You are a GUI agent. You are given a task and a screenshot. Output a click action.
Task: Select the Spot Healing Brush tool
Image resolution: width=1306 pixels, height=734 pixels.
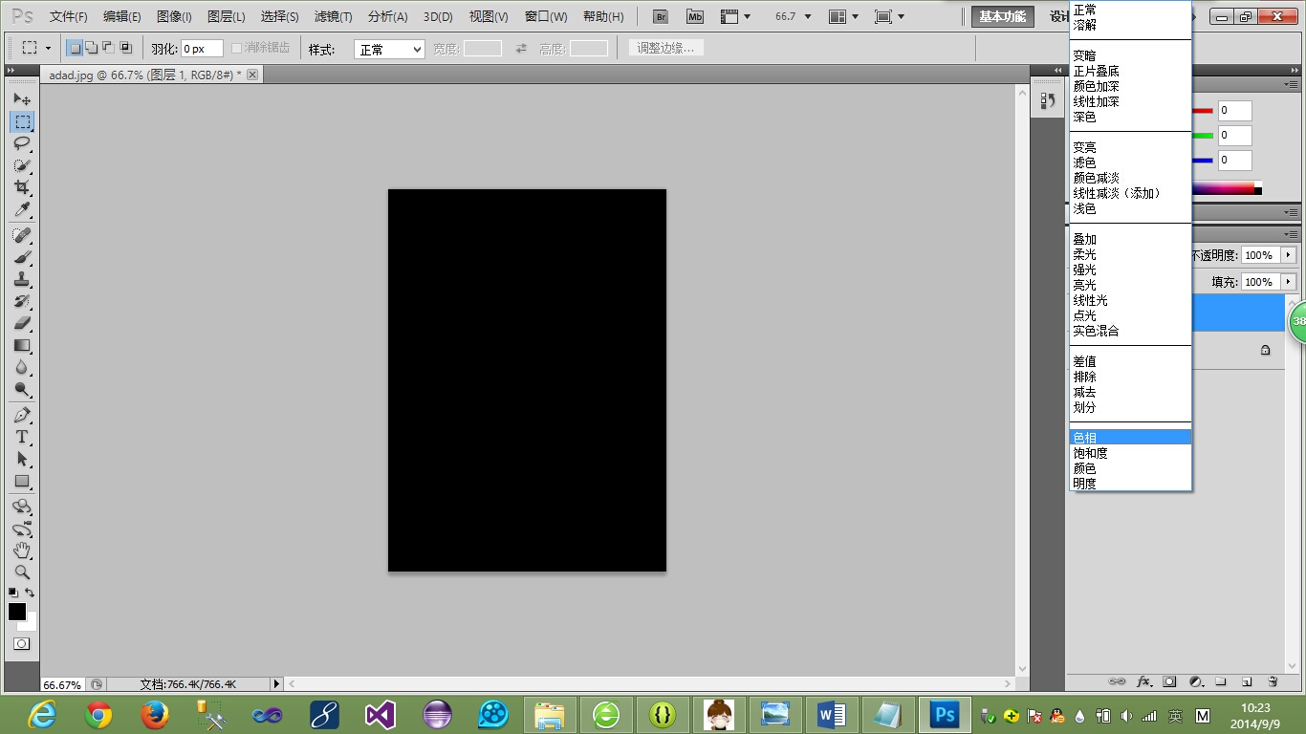coord(22,235)
